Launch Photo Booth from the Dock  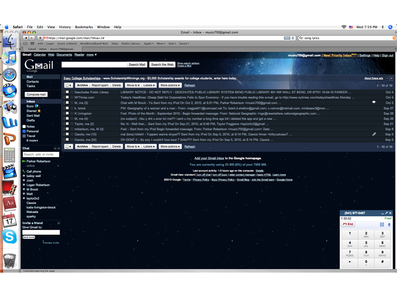(10, 188)
